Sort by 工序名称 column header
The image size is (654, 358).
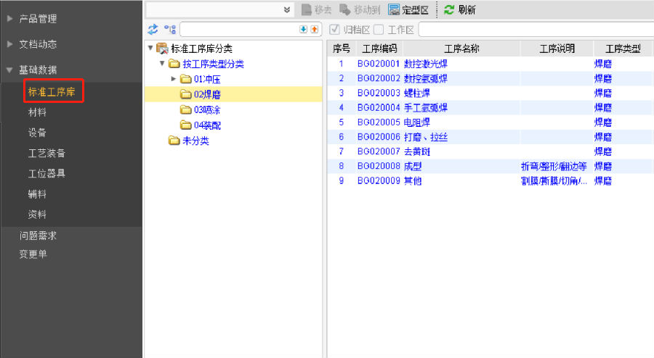coord(461,49)
